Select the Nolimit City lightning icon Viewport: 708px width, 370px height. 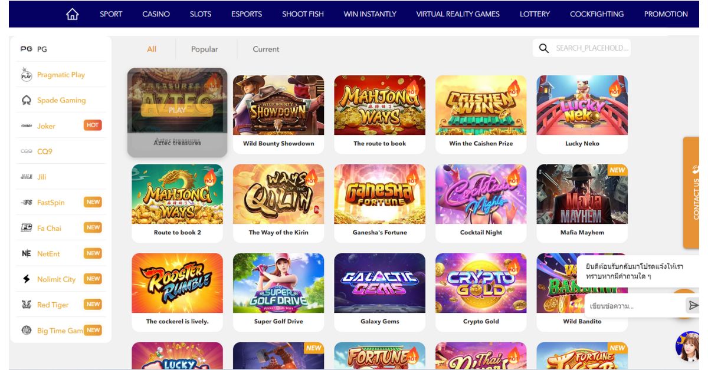coord(27,279)
